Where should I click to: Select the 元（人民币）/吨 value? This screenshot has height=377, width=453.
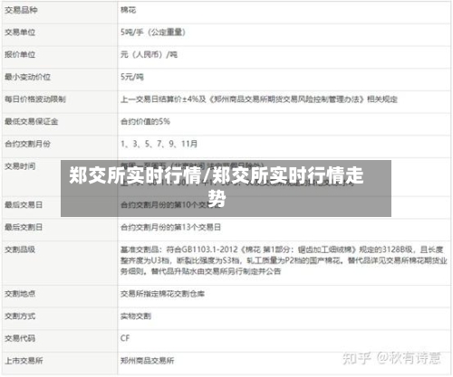(x=149, y=54)
